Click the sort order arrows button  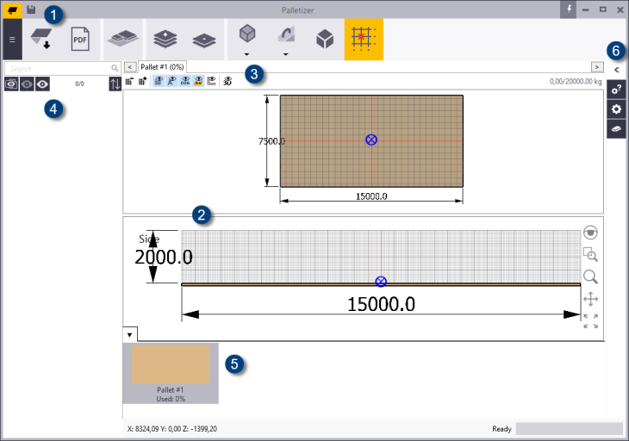tap(115, 84)
